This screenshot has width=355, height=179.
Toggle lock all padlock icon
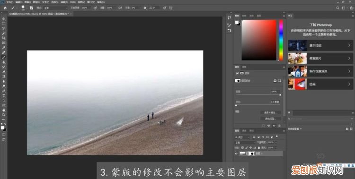click(259, 147)
